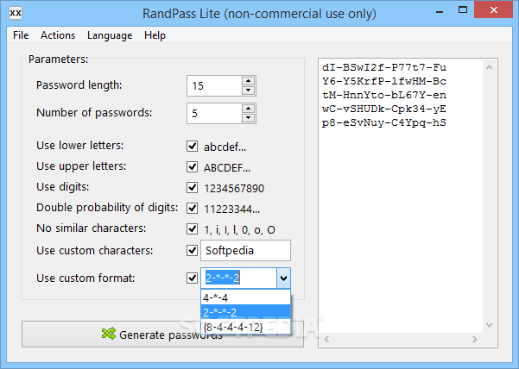The width and height of the screenshot is (519, 369).
Task: Click password wC-vSHUDk-Cpk34-yE
Action: pos(384,109)
